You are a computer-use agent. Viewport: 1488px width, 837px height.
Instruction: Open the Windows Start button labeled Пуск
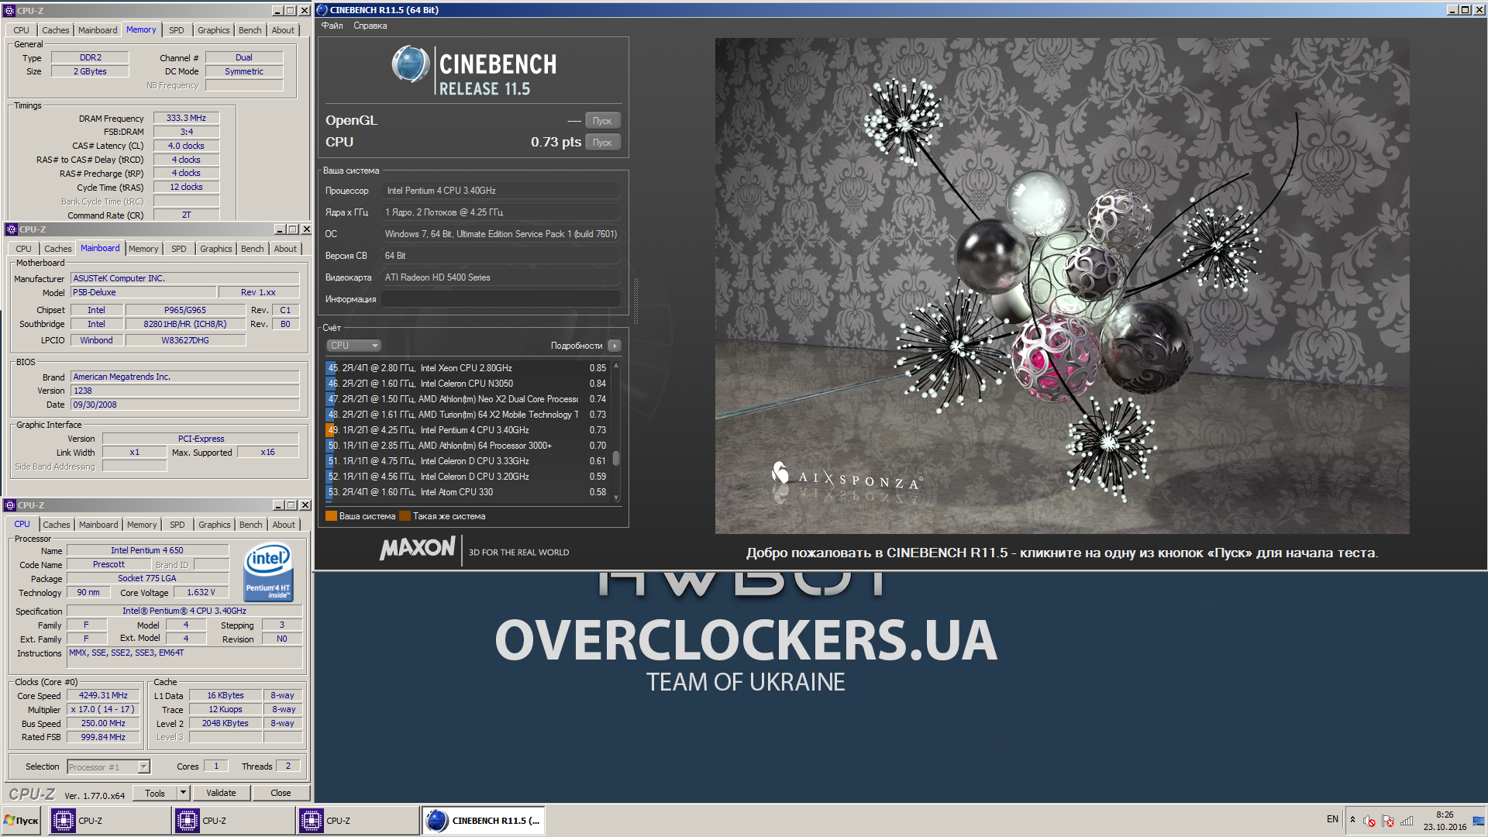coord(22,821)
